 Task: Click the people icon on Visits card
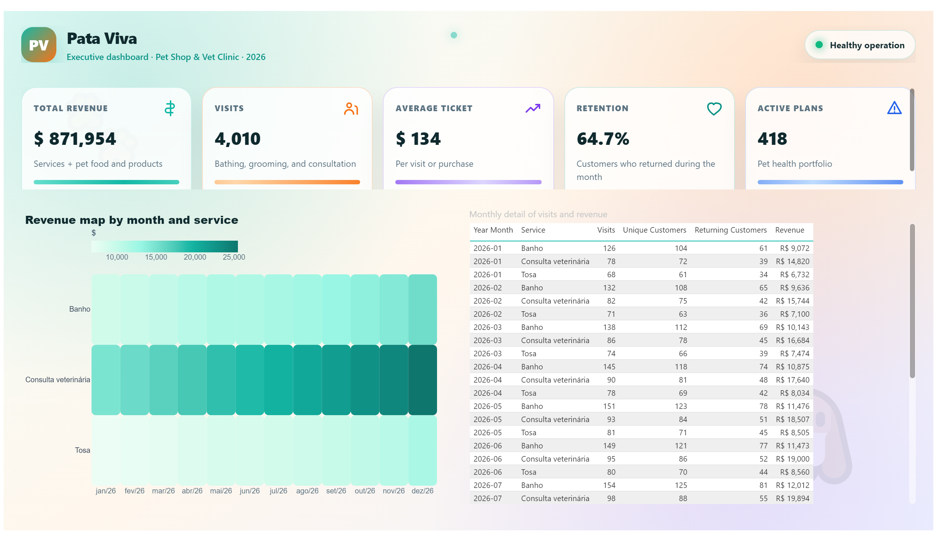pyautogui.click(x=351, y=109)
